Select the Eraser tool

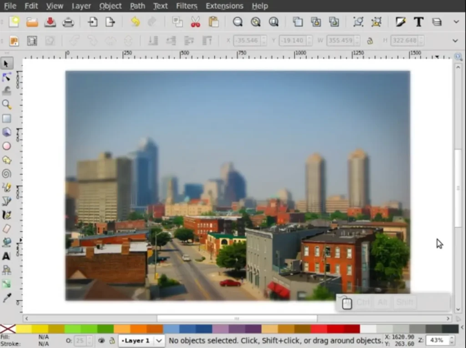coord(6,228)
